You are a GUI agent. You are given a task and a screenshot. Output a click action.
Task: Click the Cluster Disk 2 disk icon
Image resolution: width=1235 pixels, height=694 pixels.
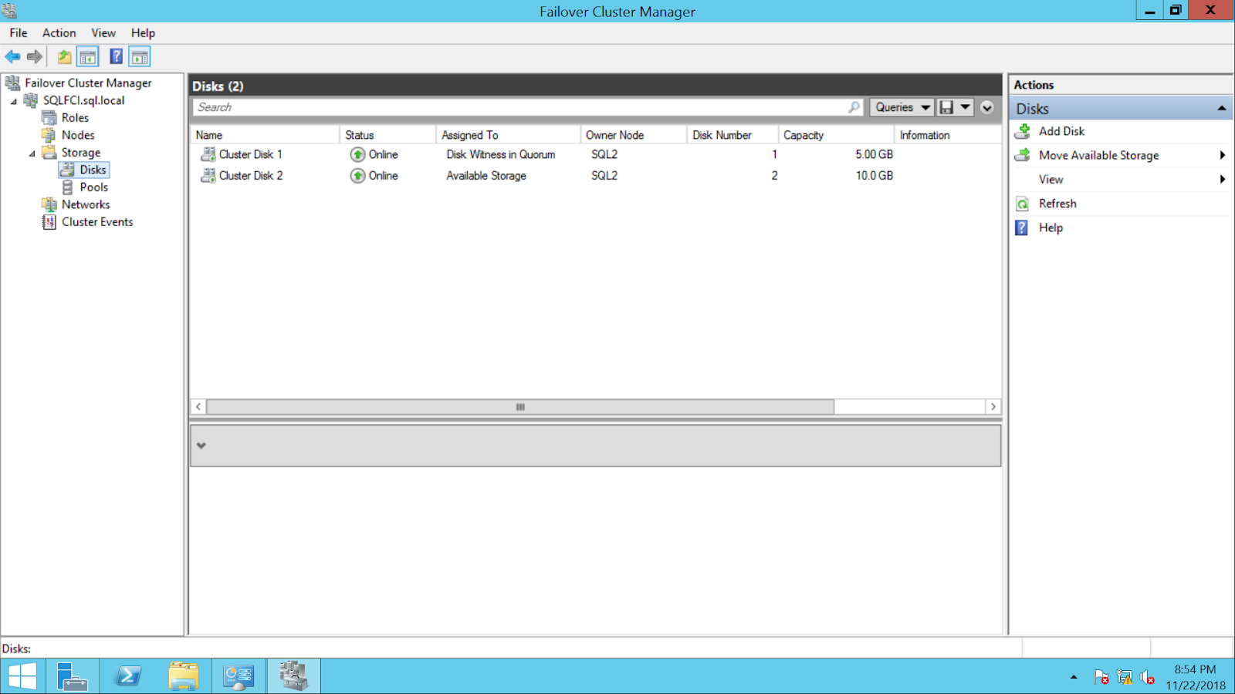208,176
